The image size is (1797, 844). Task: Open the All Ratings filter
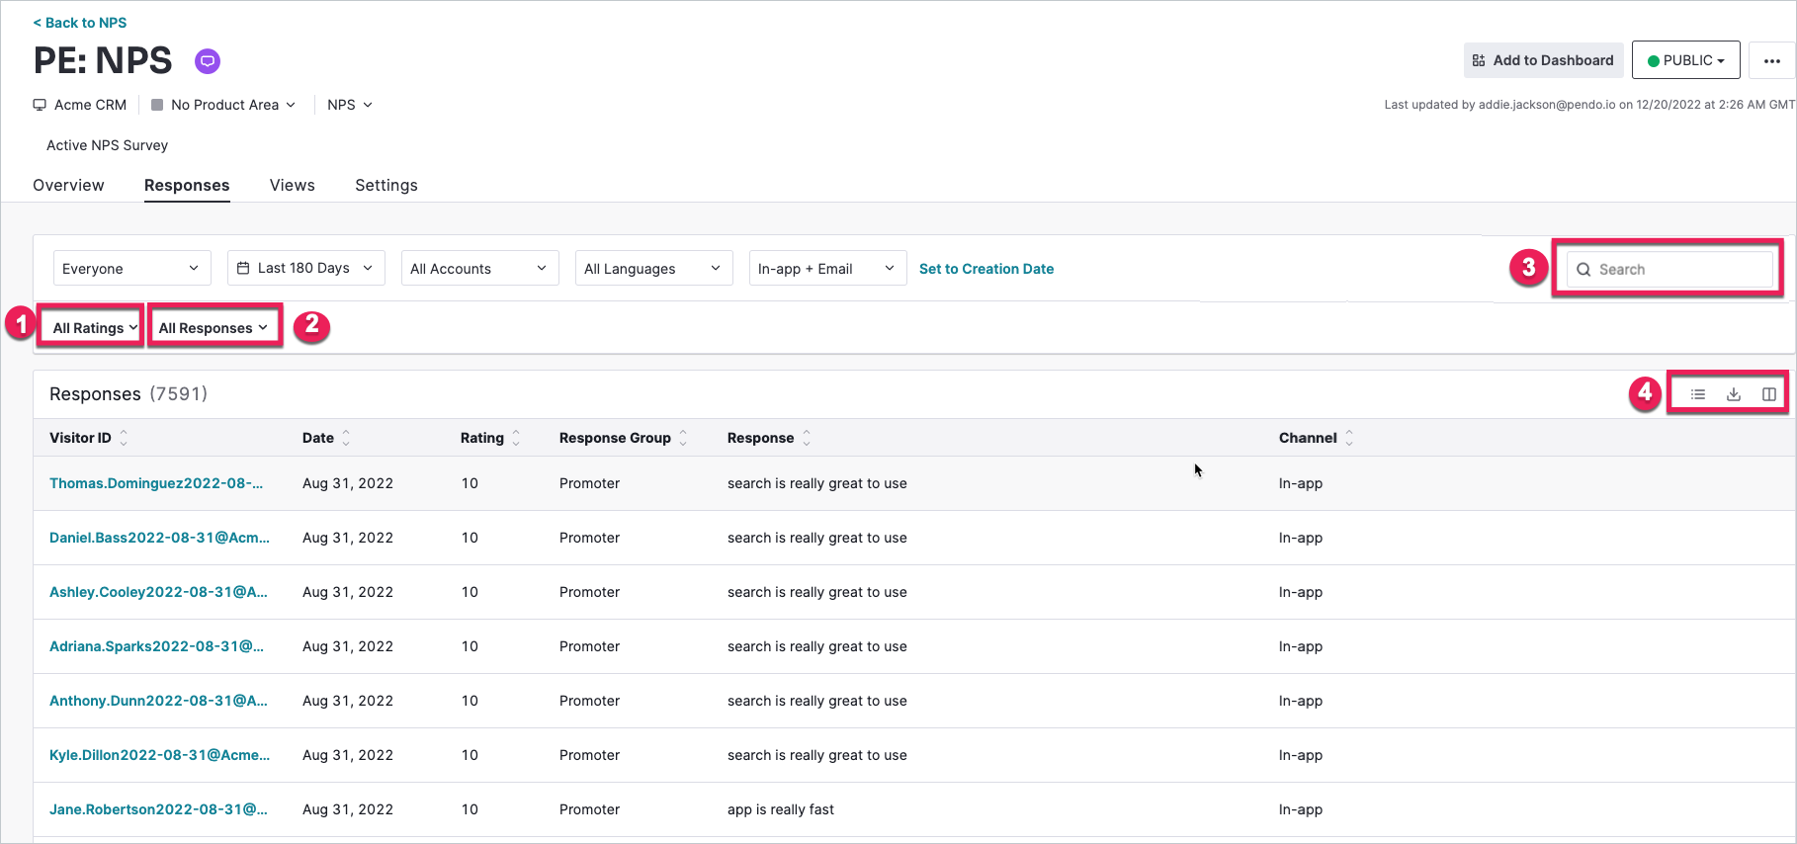(93, 327)
